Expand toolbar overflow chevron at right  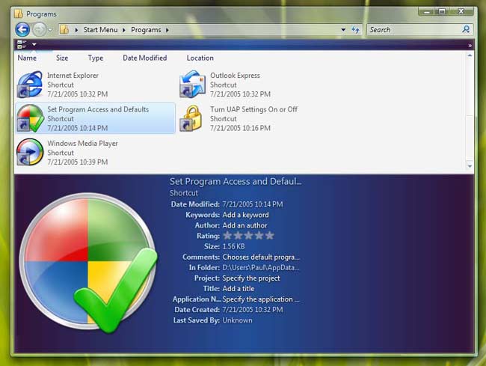pyautogui.click(x=470, y=45)
